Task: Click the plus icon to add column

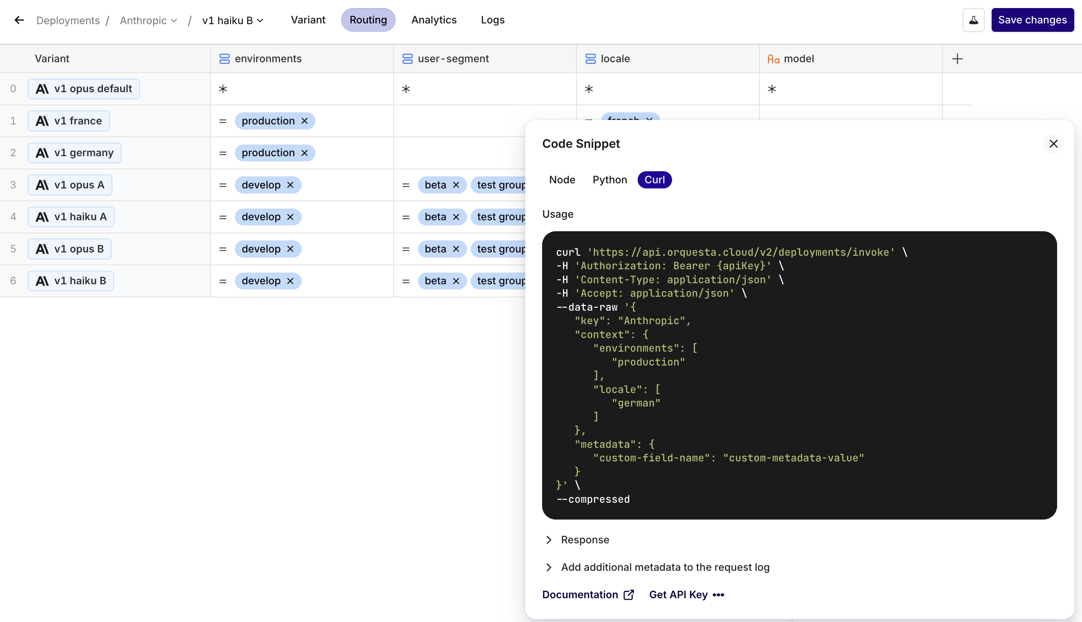Action: [x=957, y=59]
